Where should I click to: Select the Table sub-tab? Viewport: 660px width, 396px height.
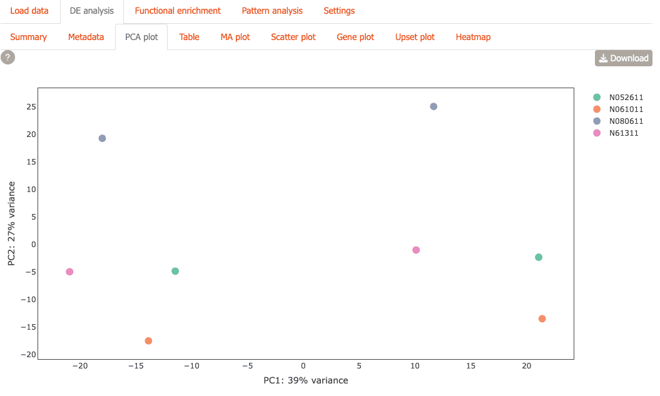click(189, 37)
